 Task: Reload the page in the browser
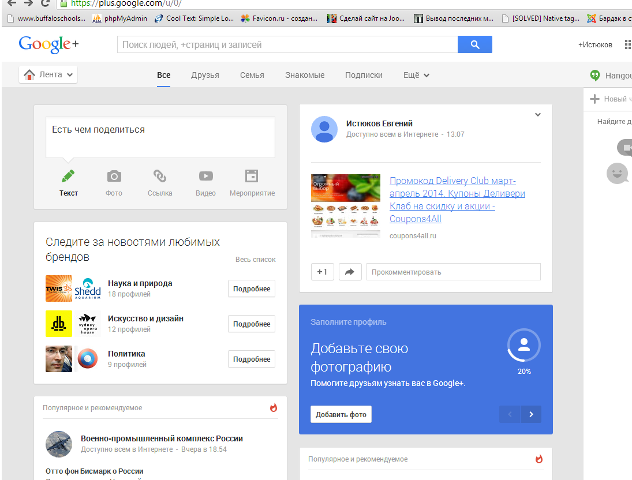(45, 3)
